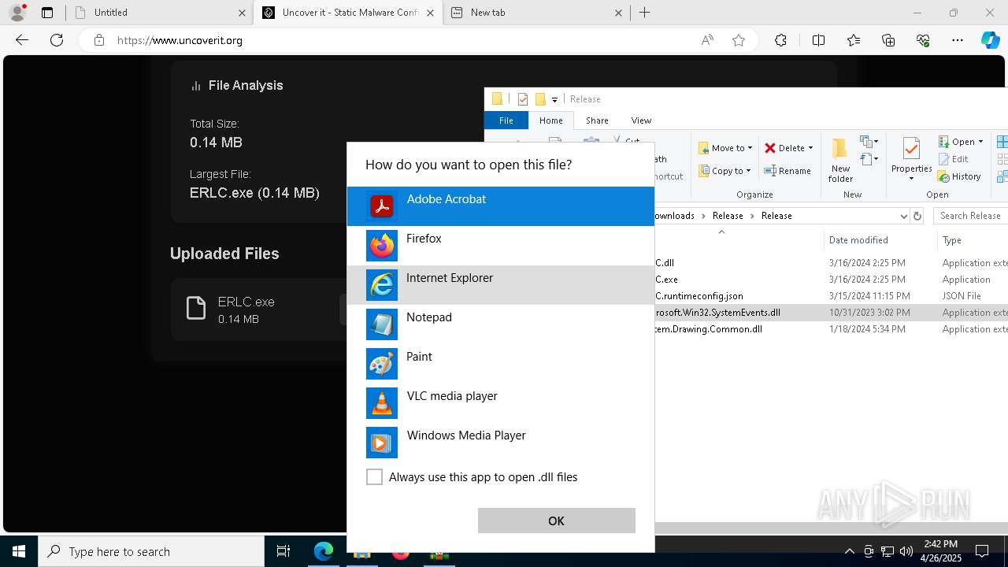This screenshot has width=1008, height=567.
Task: Add this page to favorites star
Action: (x=739, y=40)
